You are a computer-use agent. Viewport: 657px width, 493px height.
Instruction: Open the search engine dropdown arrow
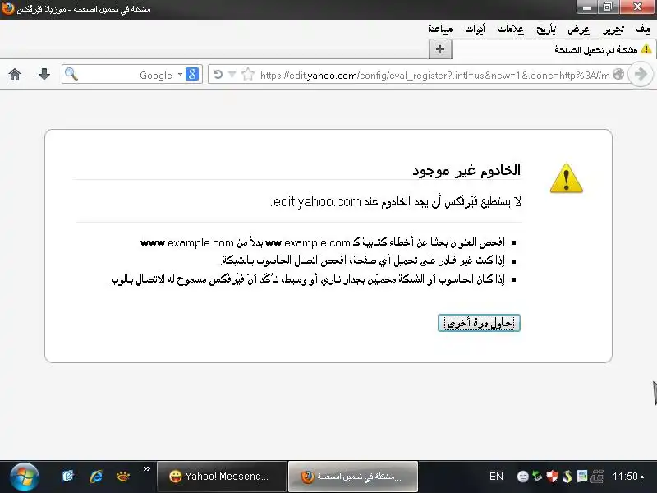pyautogui.click(x=180, y=74)
